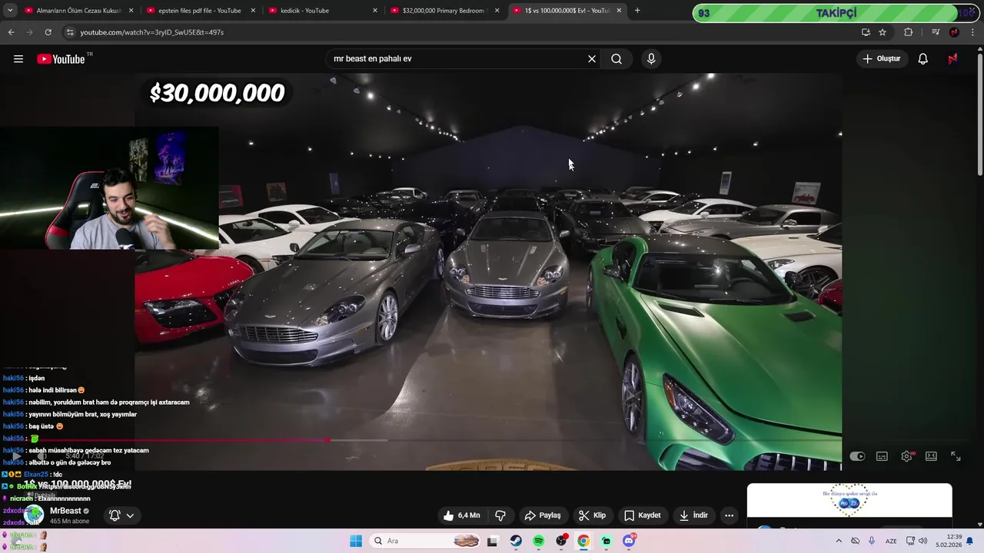Click the Kaydet save button

643,515
